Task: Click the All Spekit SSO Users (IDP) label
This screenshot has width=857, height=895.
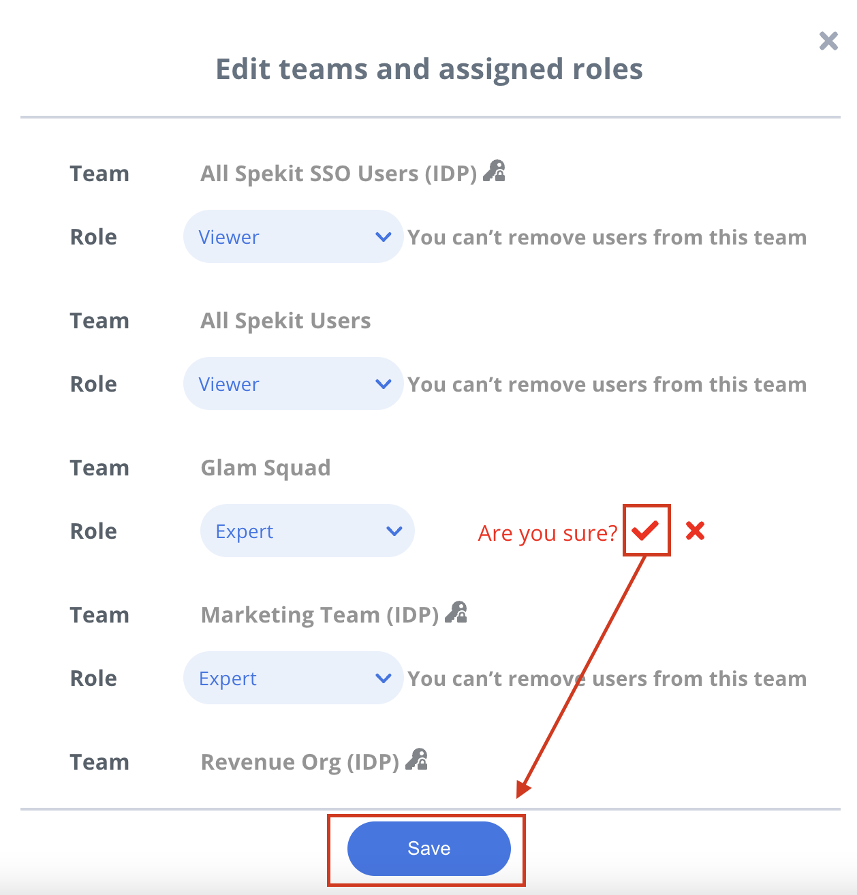Action: (339, 174)
